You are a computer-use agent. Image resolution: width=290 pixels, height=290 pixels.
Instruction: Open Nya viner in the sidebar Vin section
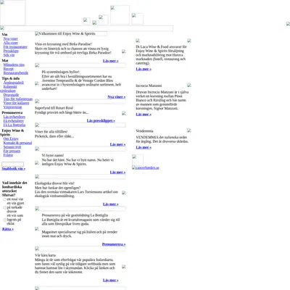(x=11, y=38)
